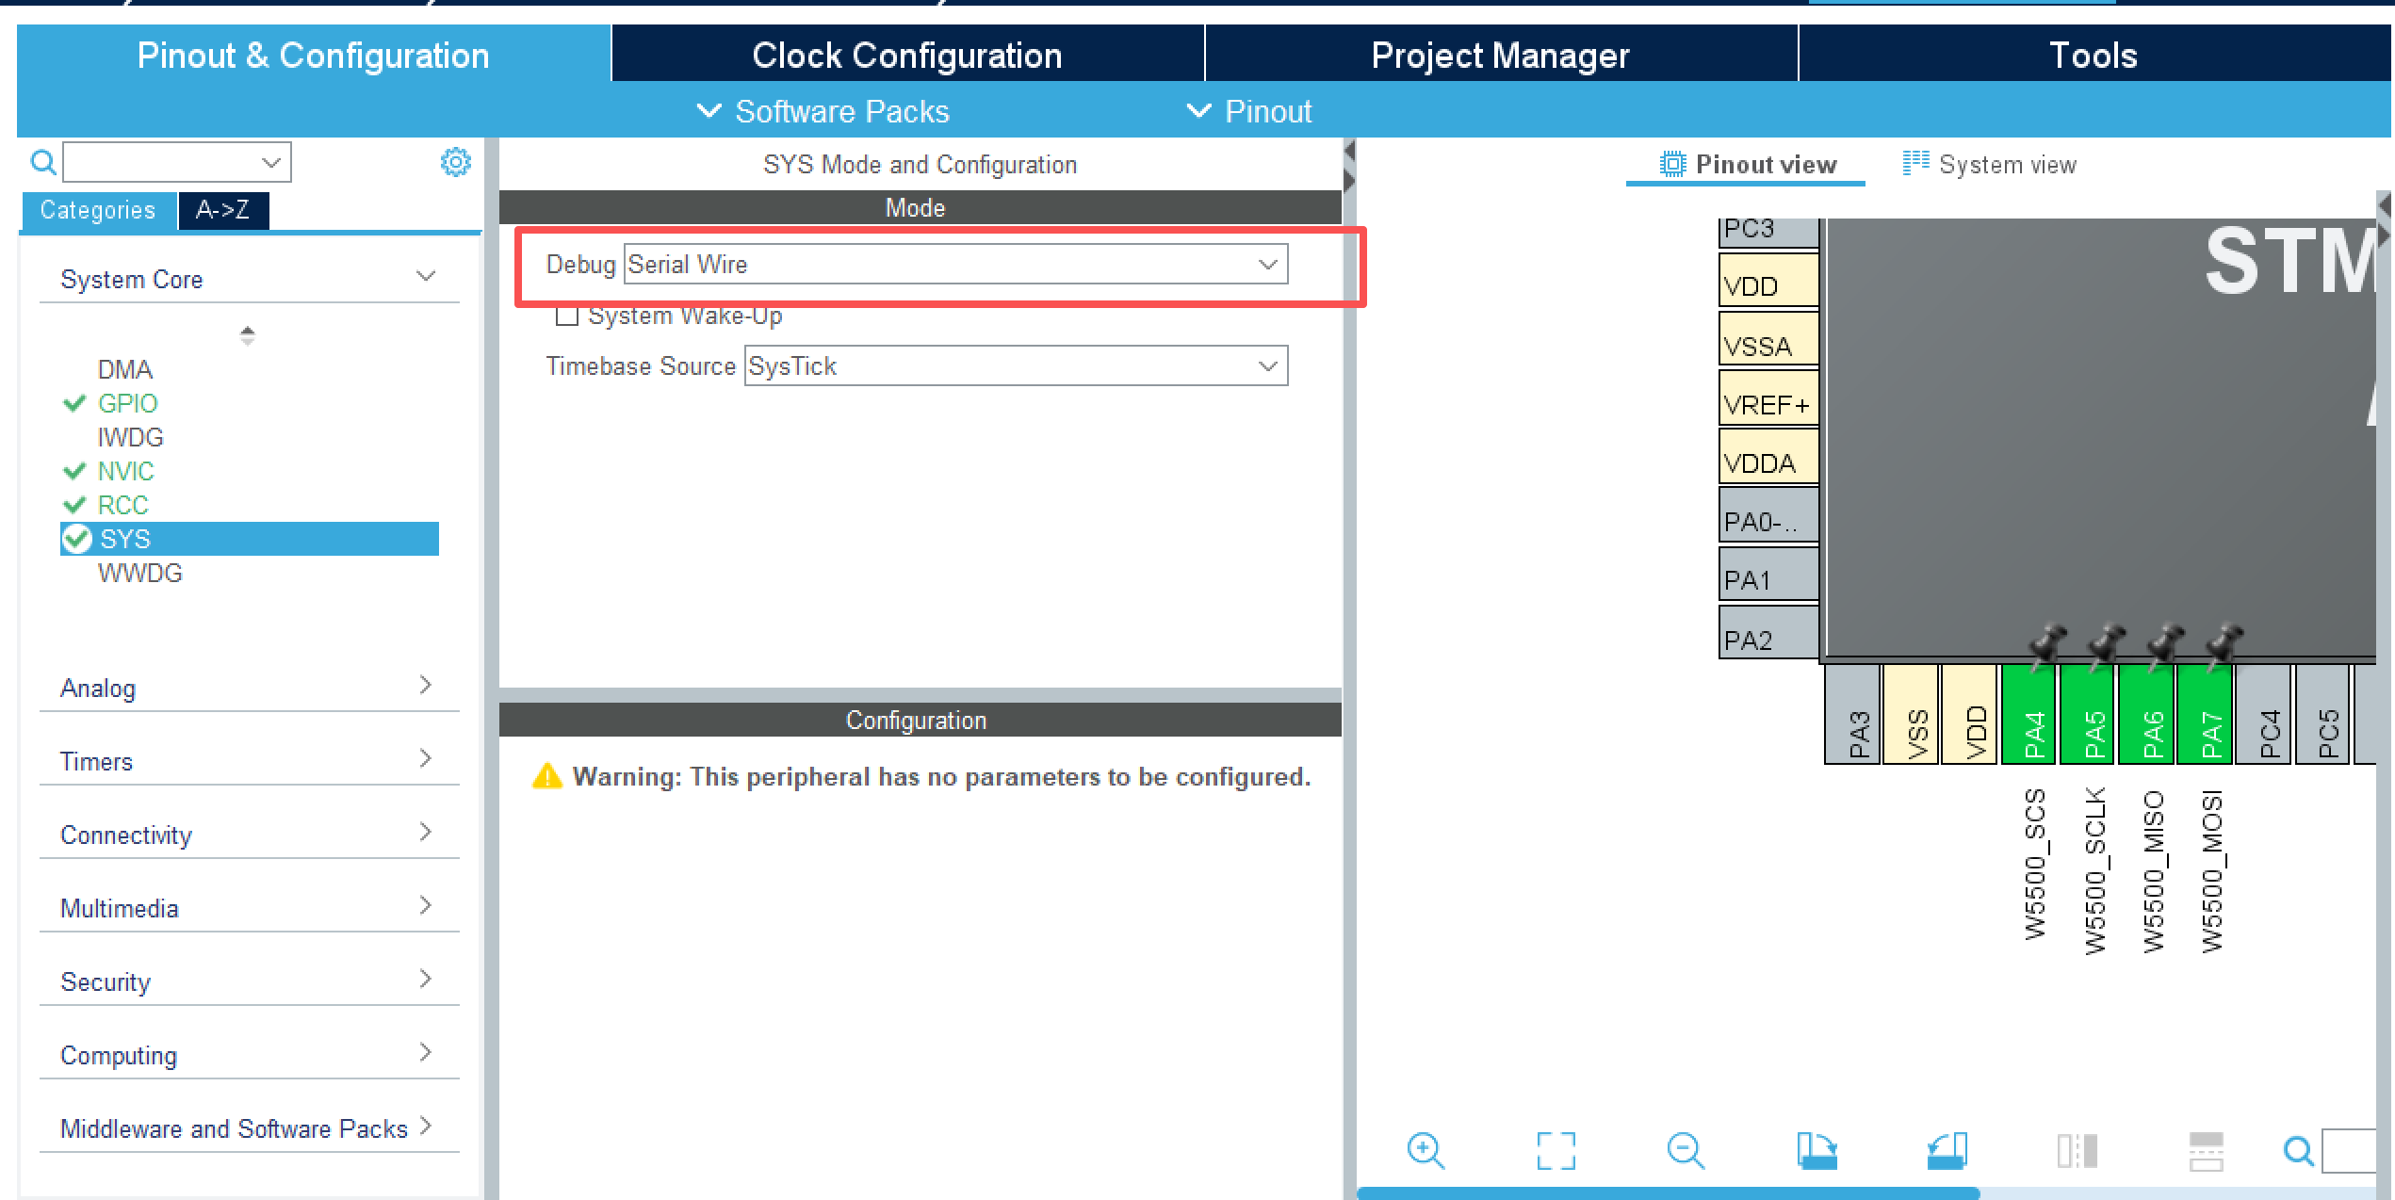
Task: Click the fit-to-screen bracket icon
Action: click(1556, 1151)
